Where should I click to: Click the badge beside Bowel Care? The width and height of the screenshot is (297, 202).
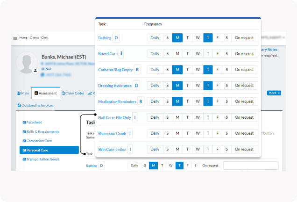121,54
